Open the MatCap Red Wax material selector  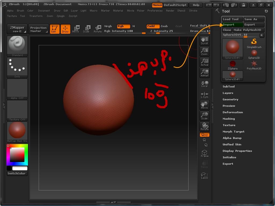17,132
